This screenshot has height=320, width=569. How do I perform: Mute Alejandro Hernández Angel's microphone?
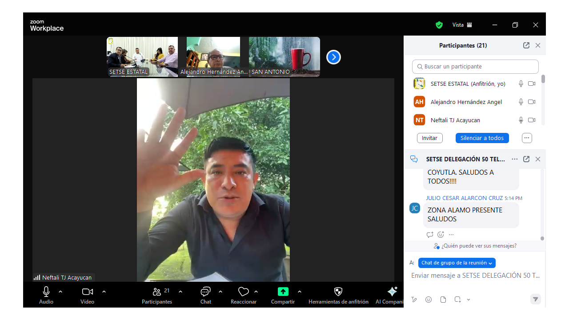pos(521,102)
